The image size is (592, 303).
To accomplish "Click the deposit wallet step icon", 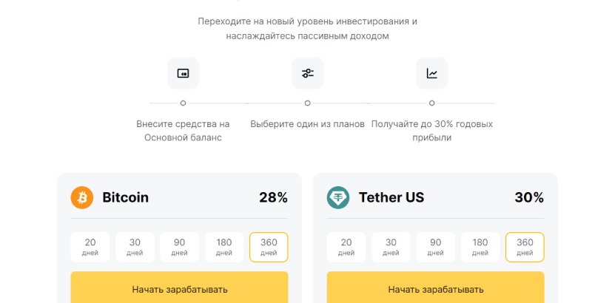I will click(183, 73).
